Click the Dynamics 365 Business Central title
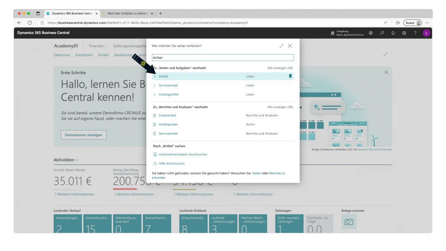The width and height of the screenshot is (446, 251). 43,33
